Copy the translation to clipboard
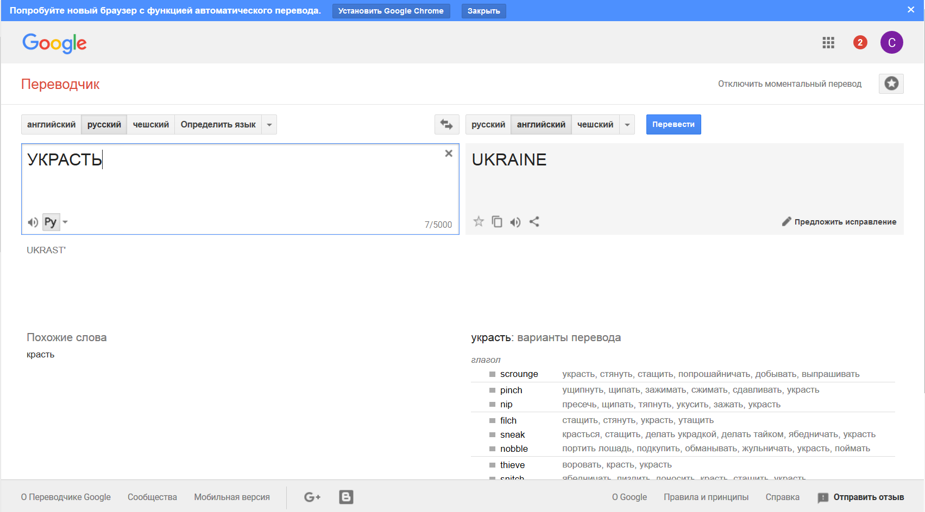Image resolution: width=925 pixels, height=512 pixels. [x=496, y=221]
